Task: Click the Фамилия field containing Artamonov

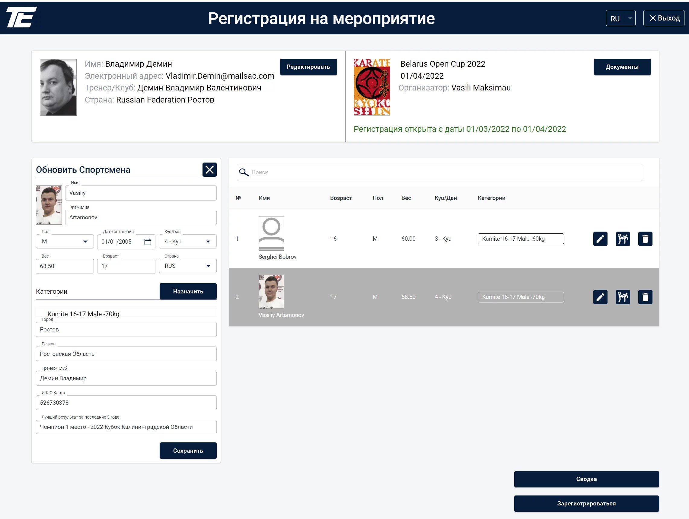Action: (x=141, y=217)
